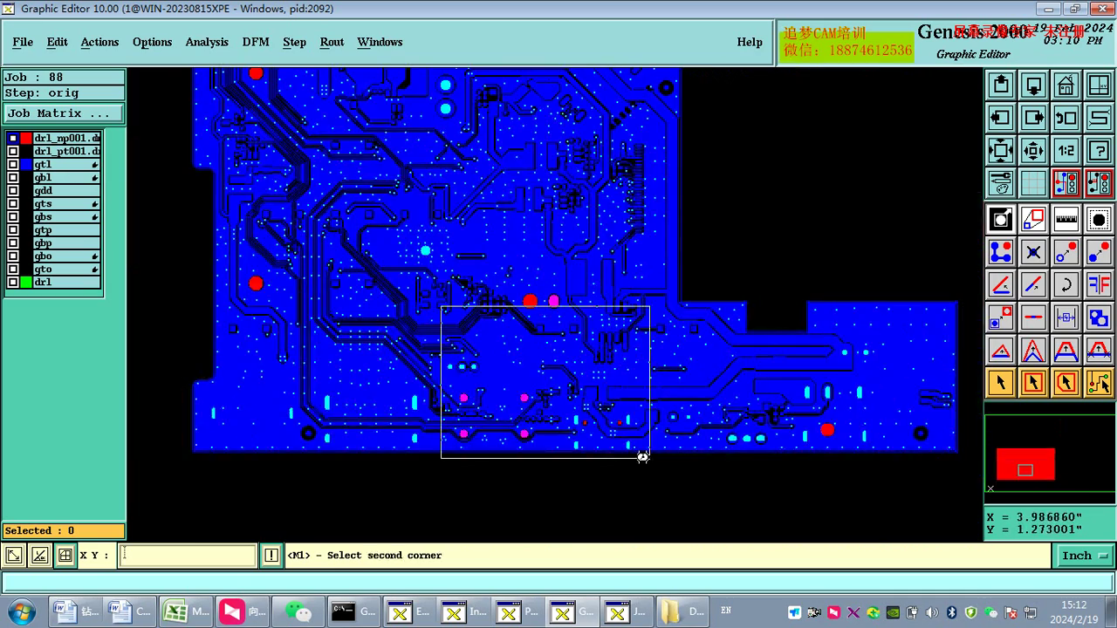1117x628 pixels.
Task: Select the plain arrow pointer tool
Action: [x=1001, y=382]
